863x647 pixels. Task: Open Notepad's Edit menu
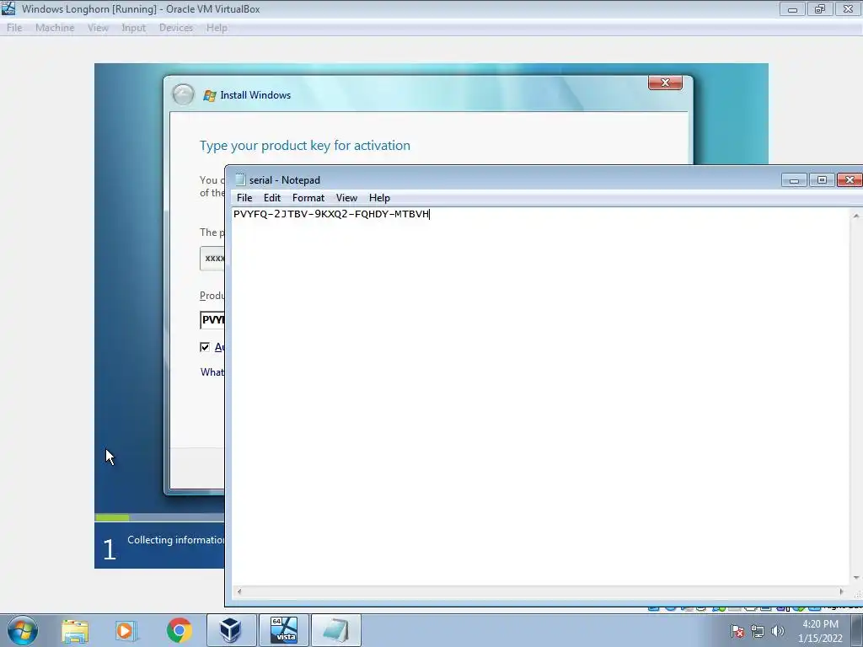coord(272,198)
